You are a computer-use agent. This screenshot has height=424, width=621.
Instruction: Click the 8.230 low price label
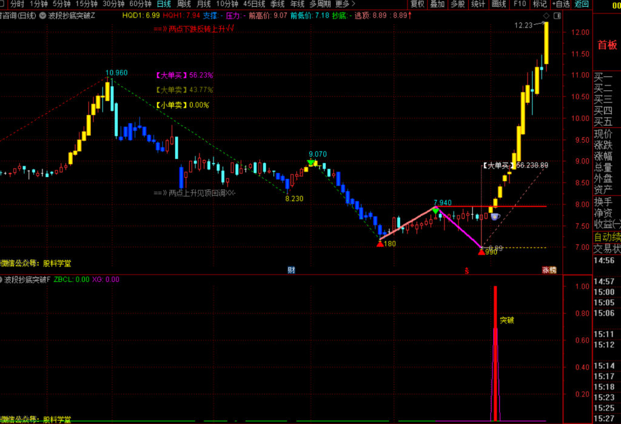[x=294, y=198]
